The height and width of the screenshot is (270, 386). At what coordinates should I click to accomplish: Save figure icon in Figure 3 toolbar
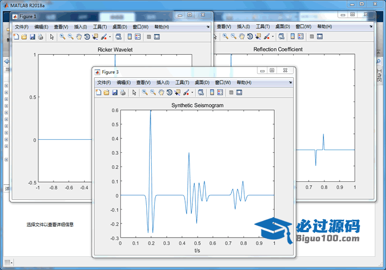pyautogui.click(x=114, y=92)
